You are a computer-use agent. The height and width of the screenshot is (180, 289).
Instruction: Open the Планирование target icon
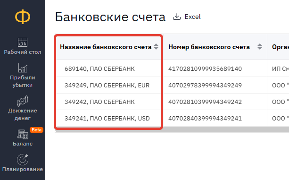coord(23,160)
